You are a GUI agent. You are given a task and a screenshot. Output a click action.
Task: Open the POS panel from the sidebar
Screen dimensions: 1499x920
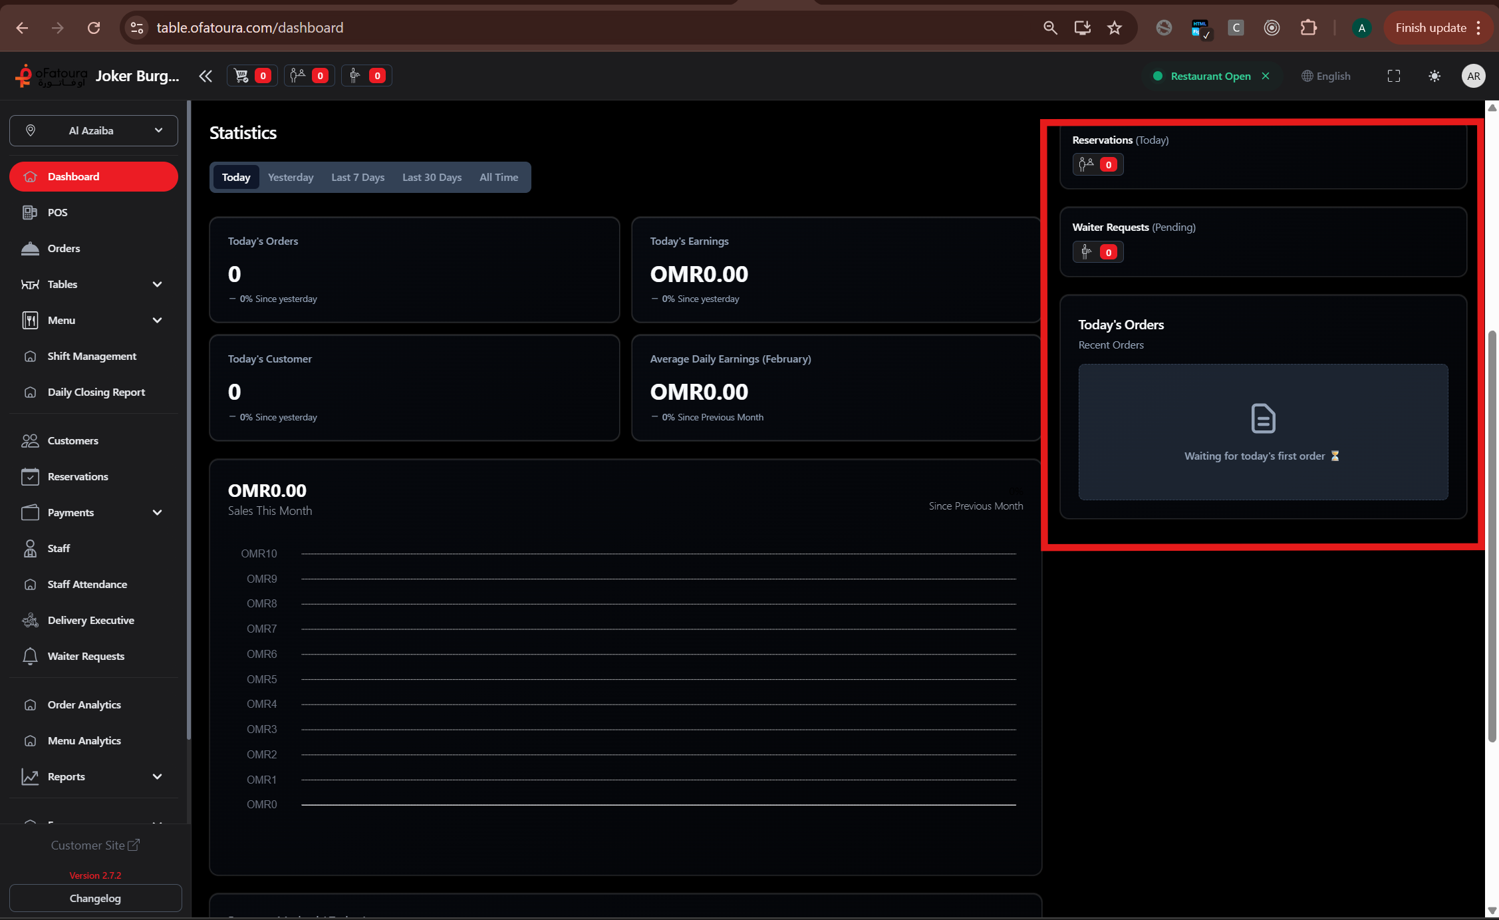[57, 212]
